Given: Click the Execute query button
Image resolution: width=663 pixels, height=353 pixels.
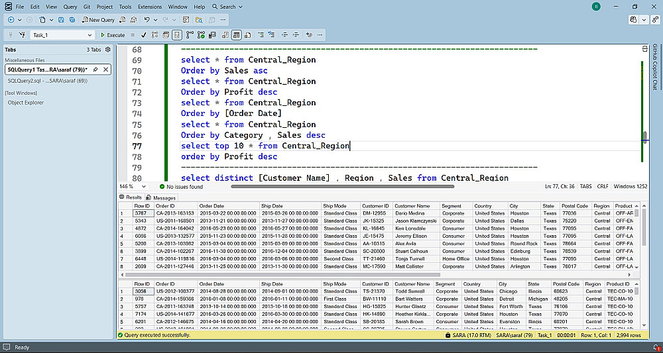Looking at the screenshot, I should pyautogui.click(x=112, y=35).
